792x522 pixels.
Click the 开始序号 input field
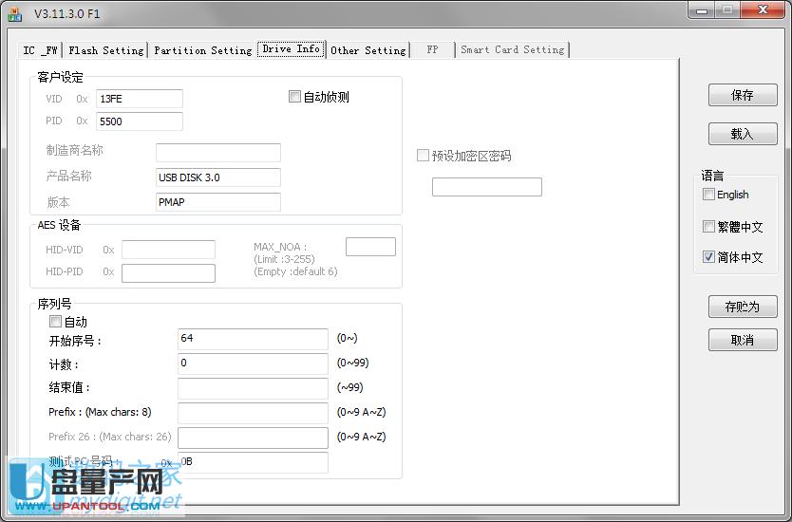[x=253, y=339]
